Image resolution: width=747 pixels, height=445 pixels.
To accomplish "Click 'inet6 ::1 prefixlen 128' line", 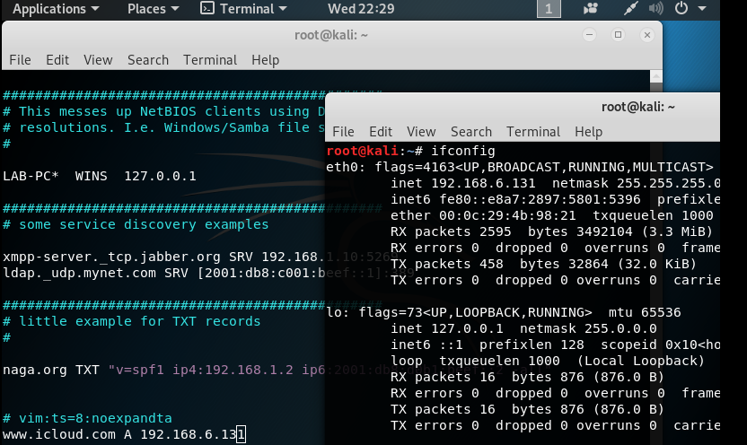I will [x=555, y=345].
